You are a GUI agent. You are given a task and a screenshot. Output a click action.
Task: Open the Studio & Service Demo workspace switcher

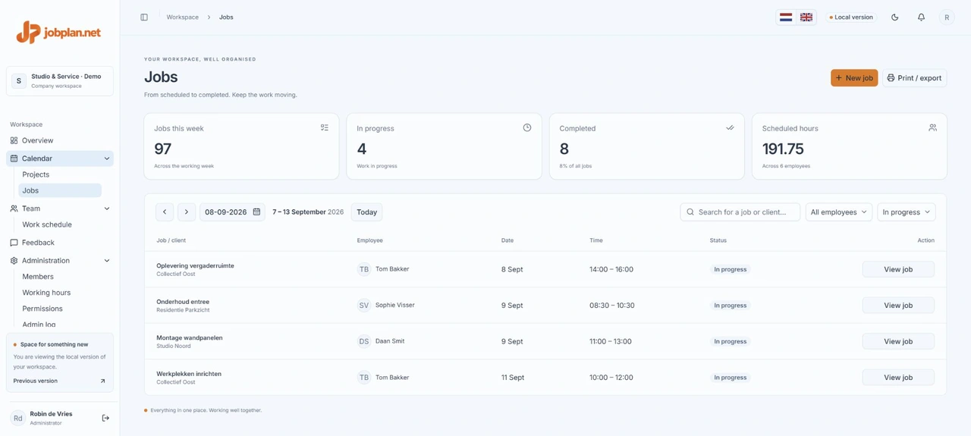pyautogui.click(x=60, y=80)
